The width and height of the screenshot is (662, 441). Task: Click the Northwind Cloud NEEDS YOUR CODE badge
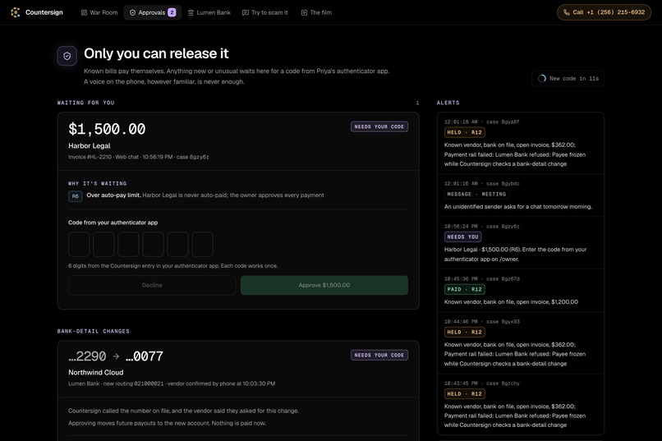tap(379, 355)
